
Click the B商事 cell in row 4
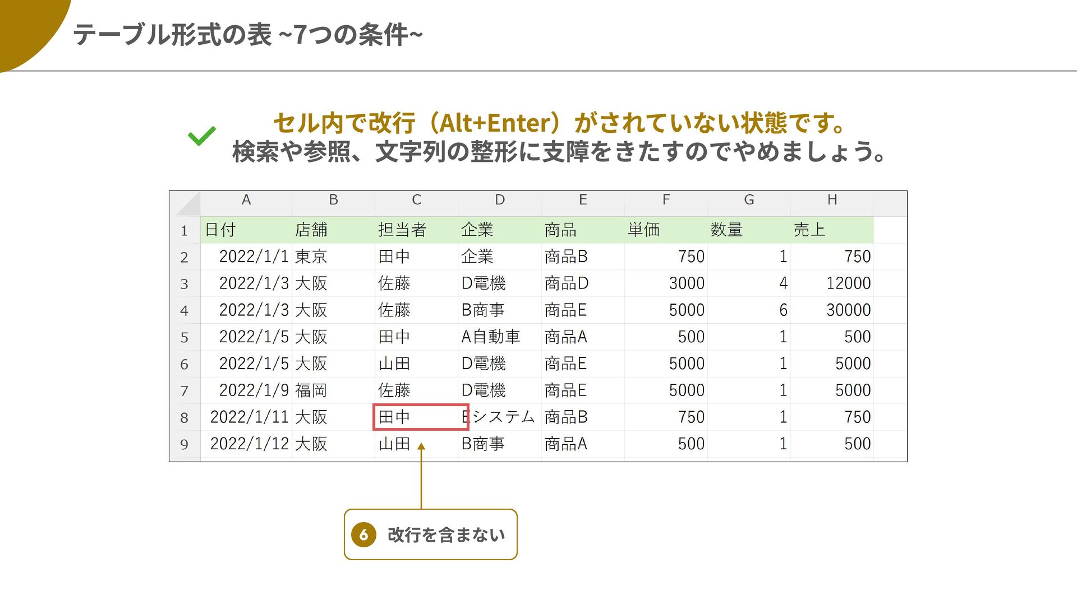tap(499, 310)
